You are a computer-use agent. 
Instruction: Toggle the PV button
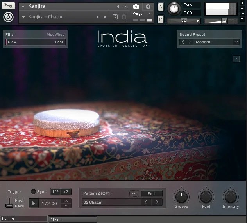[x=242, y=19]
